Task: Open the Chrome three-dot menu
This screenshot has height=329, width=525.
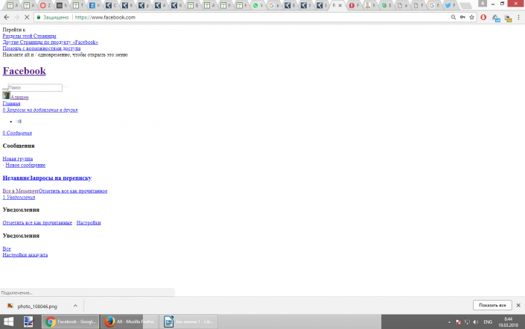Action: [519, 16]
